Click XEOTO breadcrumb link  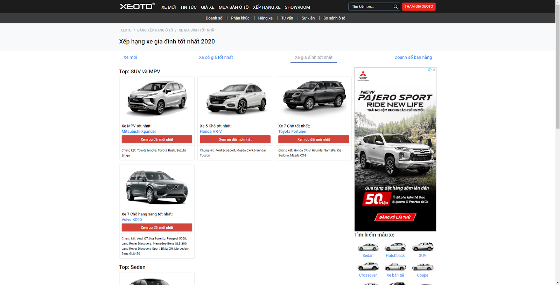pos(126,30)
